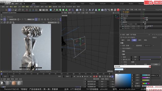Toggle the X axis lock
Screen dimensions: 162x91
tap(27, 10)
